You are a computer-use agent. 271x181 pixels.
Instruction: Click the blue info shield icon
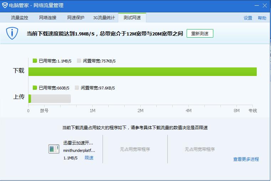coord(12,33)
